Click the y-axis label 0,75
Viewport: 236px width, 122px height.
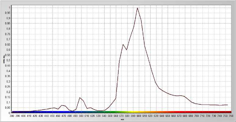8,34
